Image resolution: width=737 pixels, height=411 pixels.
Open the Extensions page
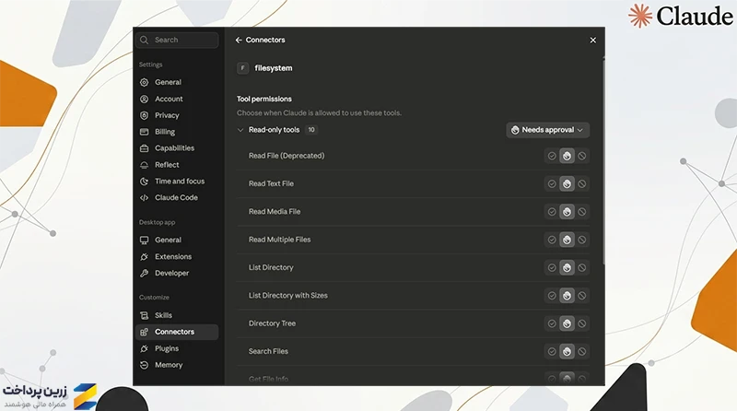(x=177, y=257)
